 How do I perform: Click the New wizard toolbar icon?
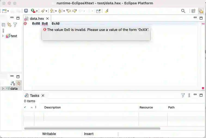(x=4, y=11)
